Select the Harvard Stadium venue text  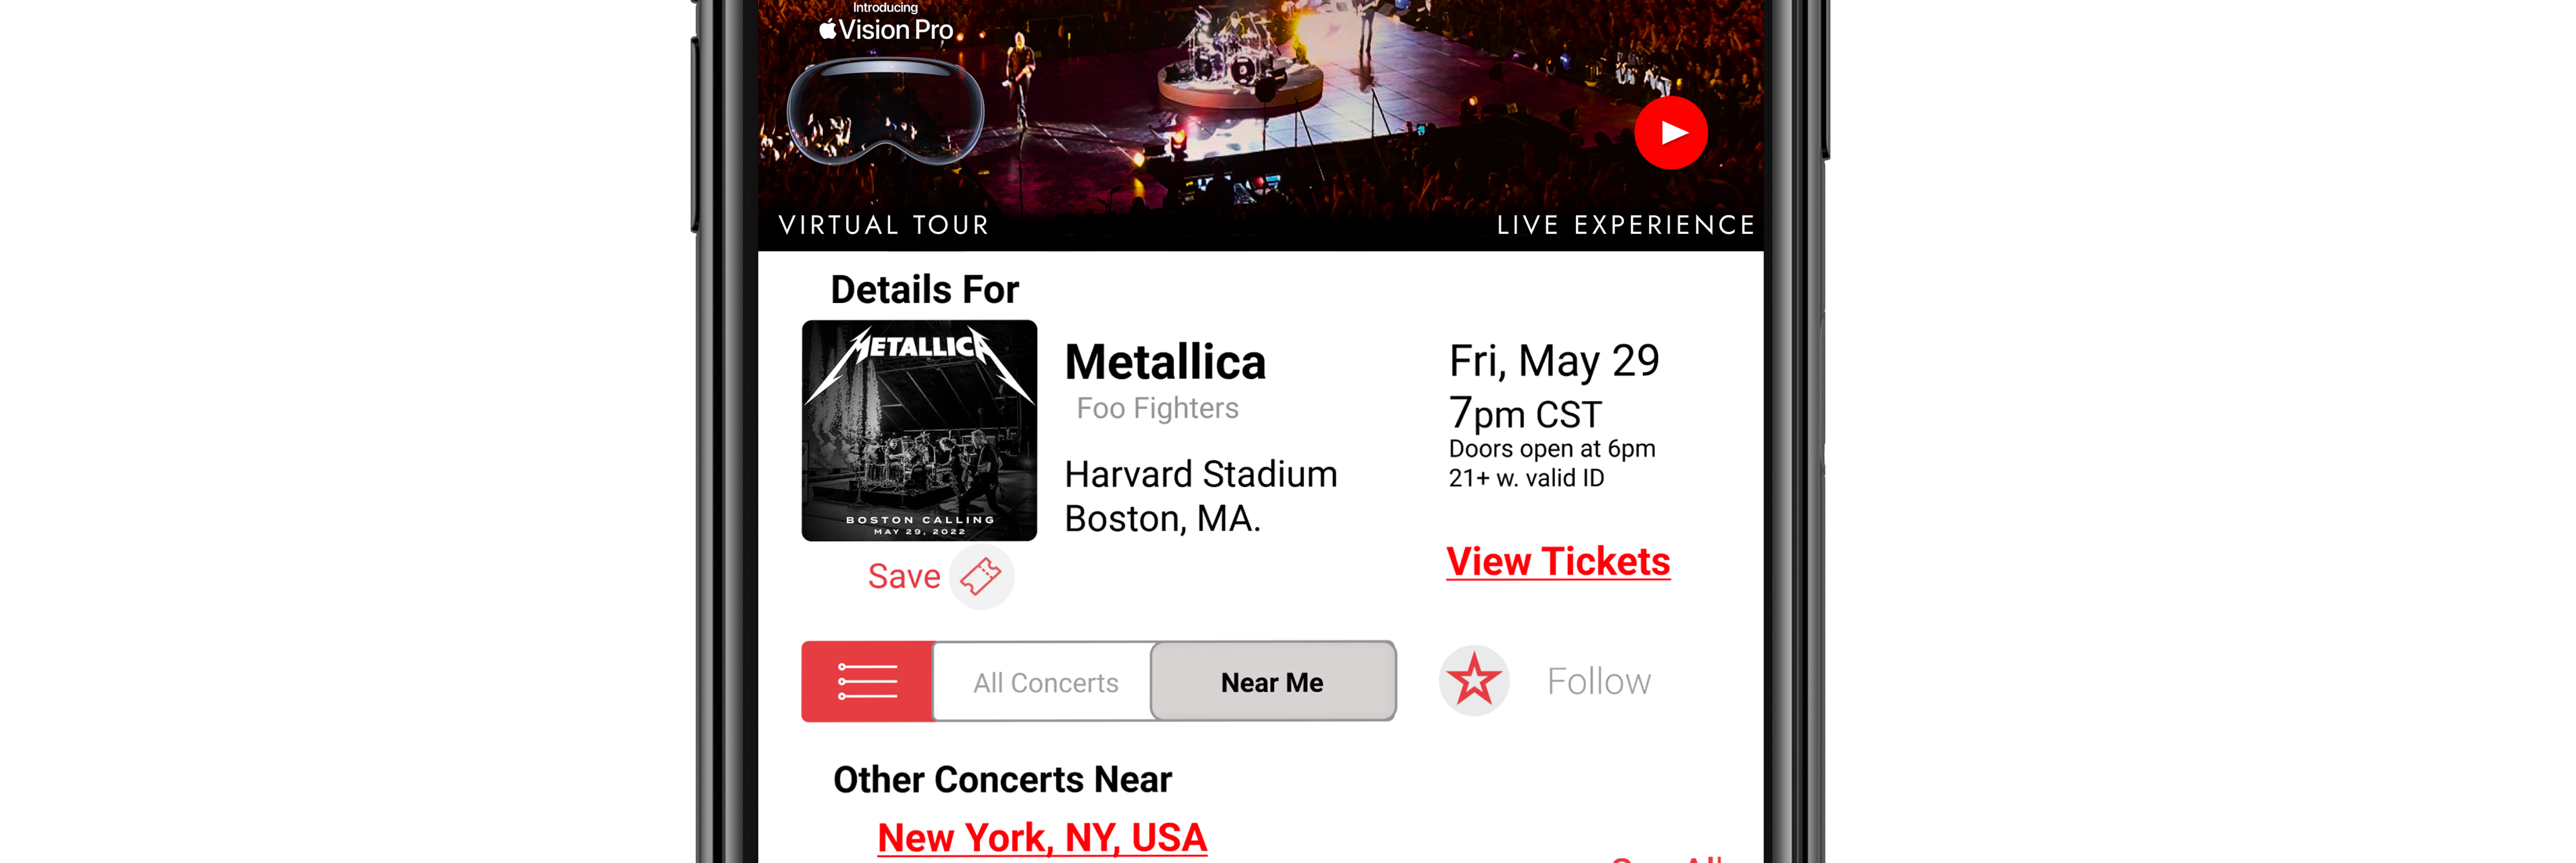(x=1200, y=475)
